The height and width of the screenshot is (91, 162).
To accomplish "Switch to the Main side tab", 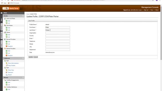I will click(2, 20).
